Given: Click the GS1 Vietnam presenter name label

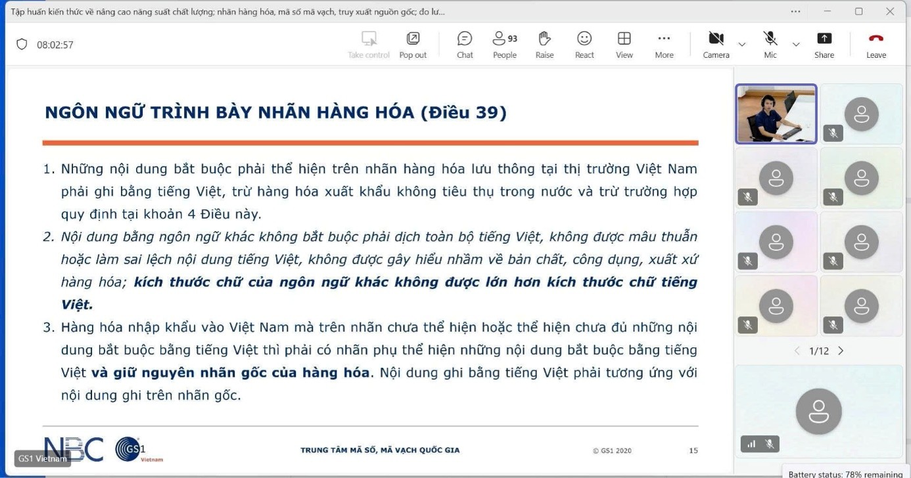Looking at the screenshot, I should tap(42, 458).
